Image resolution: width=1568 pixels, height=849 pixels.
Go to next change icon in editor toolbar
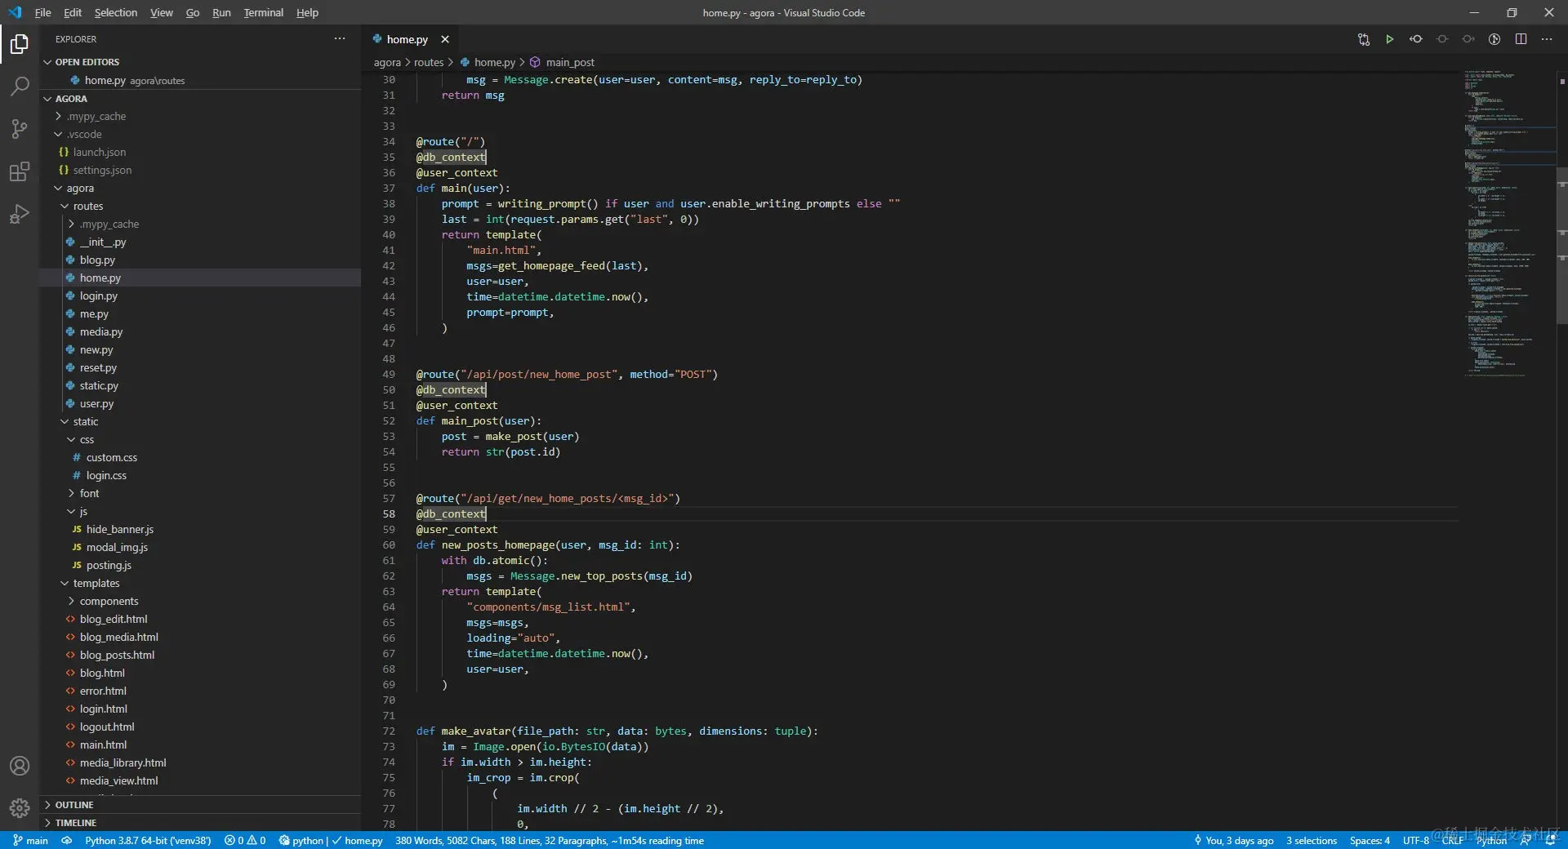(x=1468, y=39)
